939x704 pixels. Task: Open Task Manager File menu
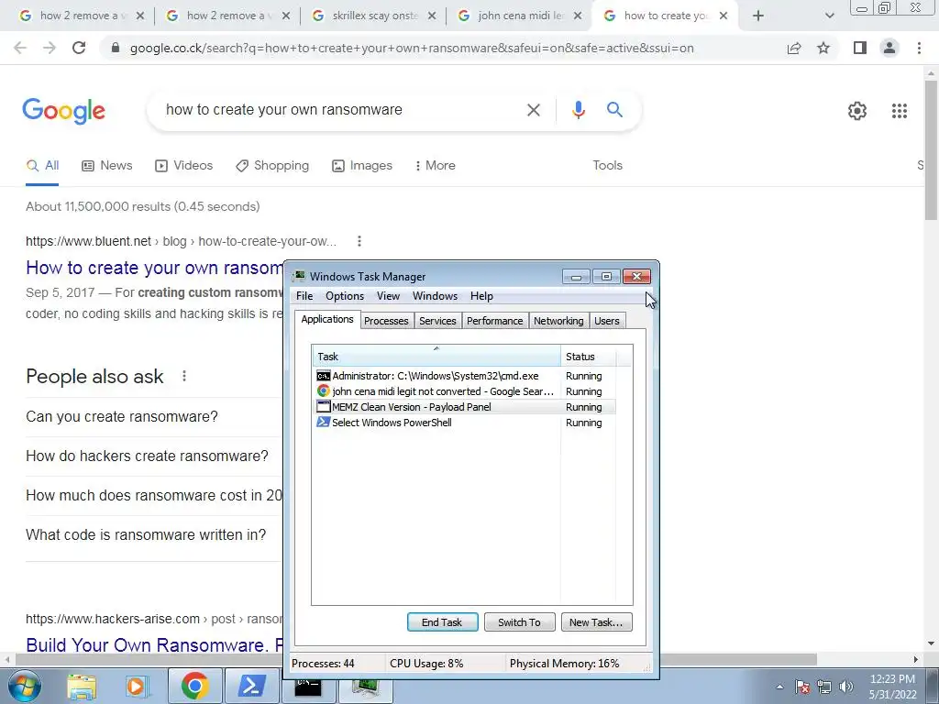click(304, 296)
